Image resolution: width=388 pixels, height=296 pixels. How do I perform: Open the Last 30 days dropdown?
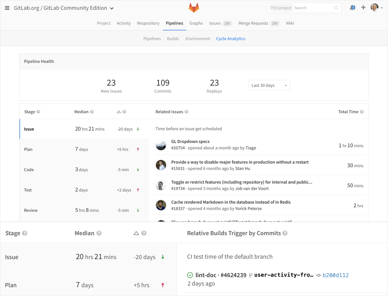(269, 85)
